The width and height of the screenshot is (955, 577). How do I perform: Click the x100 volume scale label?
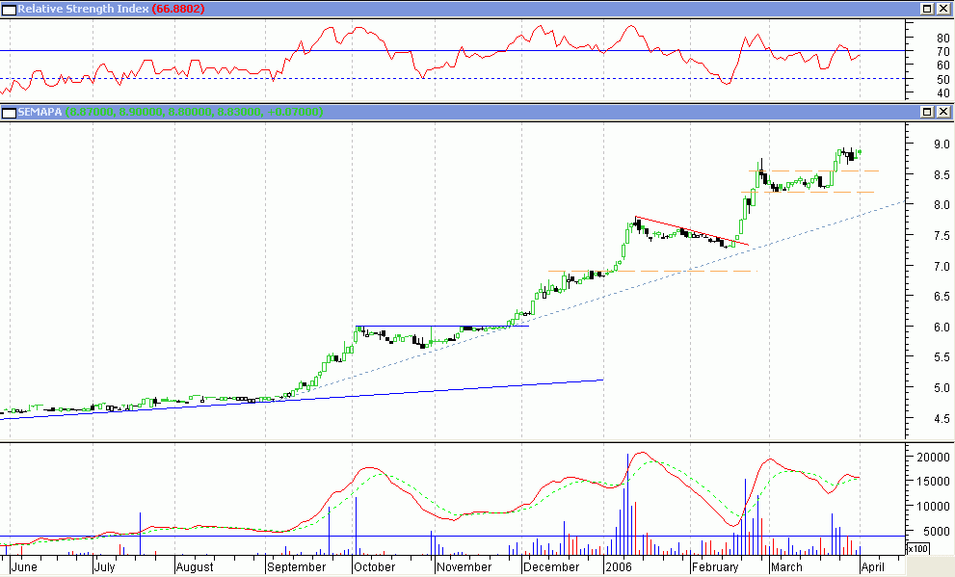(917, 548)
